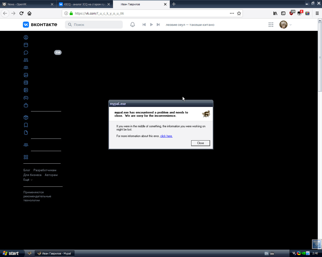Expand the 'Ещё' footer links menu
Image resolution: width=322 pixels, height=257 pixels.
coord(28,180)
